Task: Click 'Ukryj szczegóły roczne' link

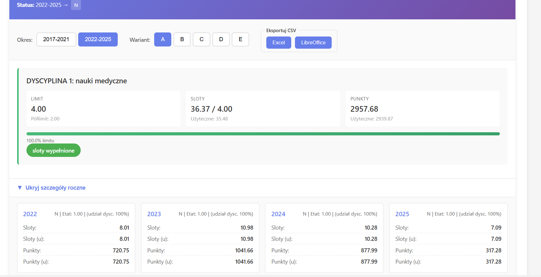Action: [x=55, y=188]
